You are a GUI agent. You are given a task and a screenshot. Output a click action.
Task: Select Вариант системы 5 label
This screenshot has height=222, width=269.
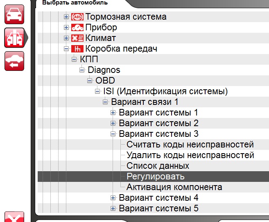pos(159,208)
